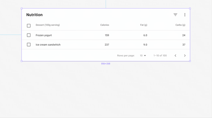This screenshot has height=118, width=212.
Task: Open the filter list icon
Action: pos(175,15)
